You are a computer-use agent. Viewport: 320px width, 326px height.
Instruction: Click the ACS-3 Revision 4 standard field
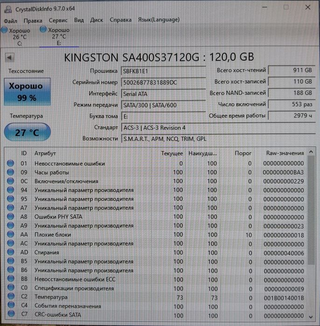tap(218, 128)
